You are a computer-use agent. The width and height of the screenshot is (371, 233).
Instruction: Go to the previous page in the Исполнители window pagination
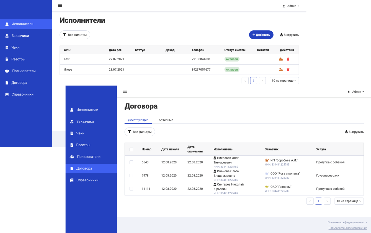point(245,81)
